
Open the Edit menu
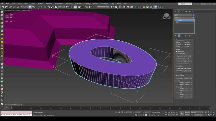[7, 4]
